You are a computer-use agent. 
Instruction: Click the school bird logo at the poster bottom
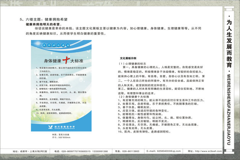[50, 127]
